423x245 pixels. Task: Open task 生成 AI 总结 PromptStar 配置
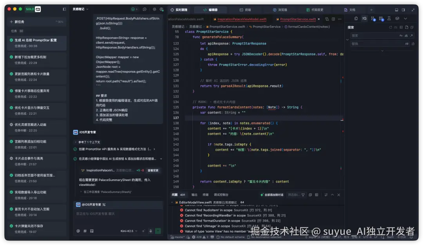pos(37,43)
